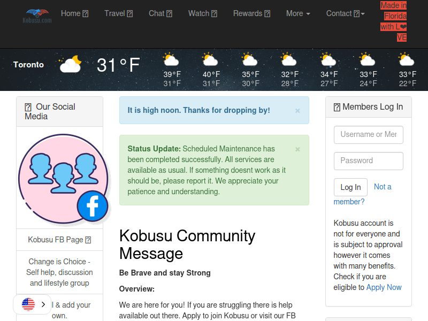Viewport: 428px width, 321px height.
Task: Dismiss the Status Update maintenance alert
Action: pos(297,149)
